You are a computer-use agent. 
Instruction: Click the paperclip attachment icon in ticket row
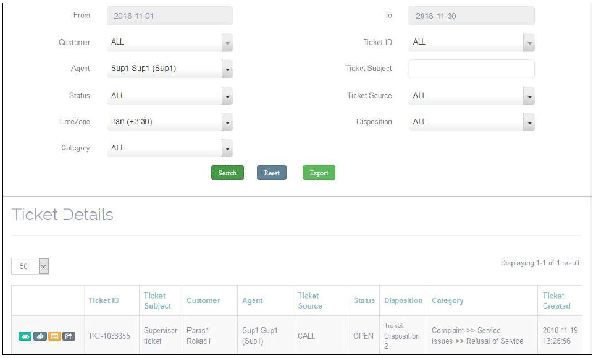click(40, 336)
